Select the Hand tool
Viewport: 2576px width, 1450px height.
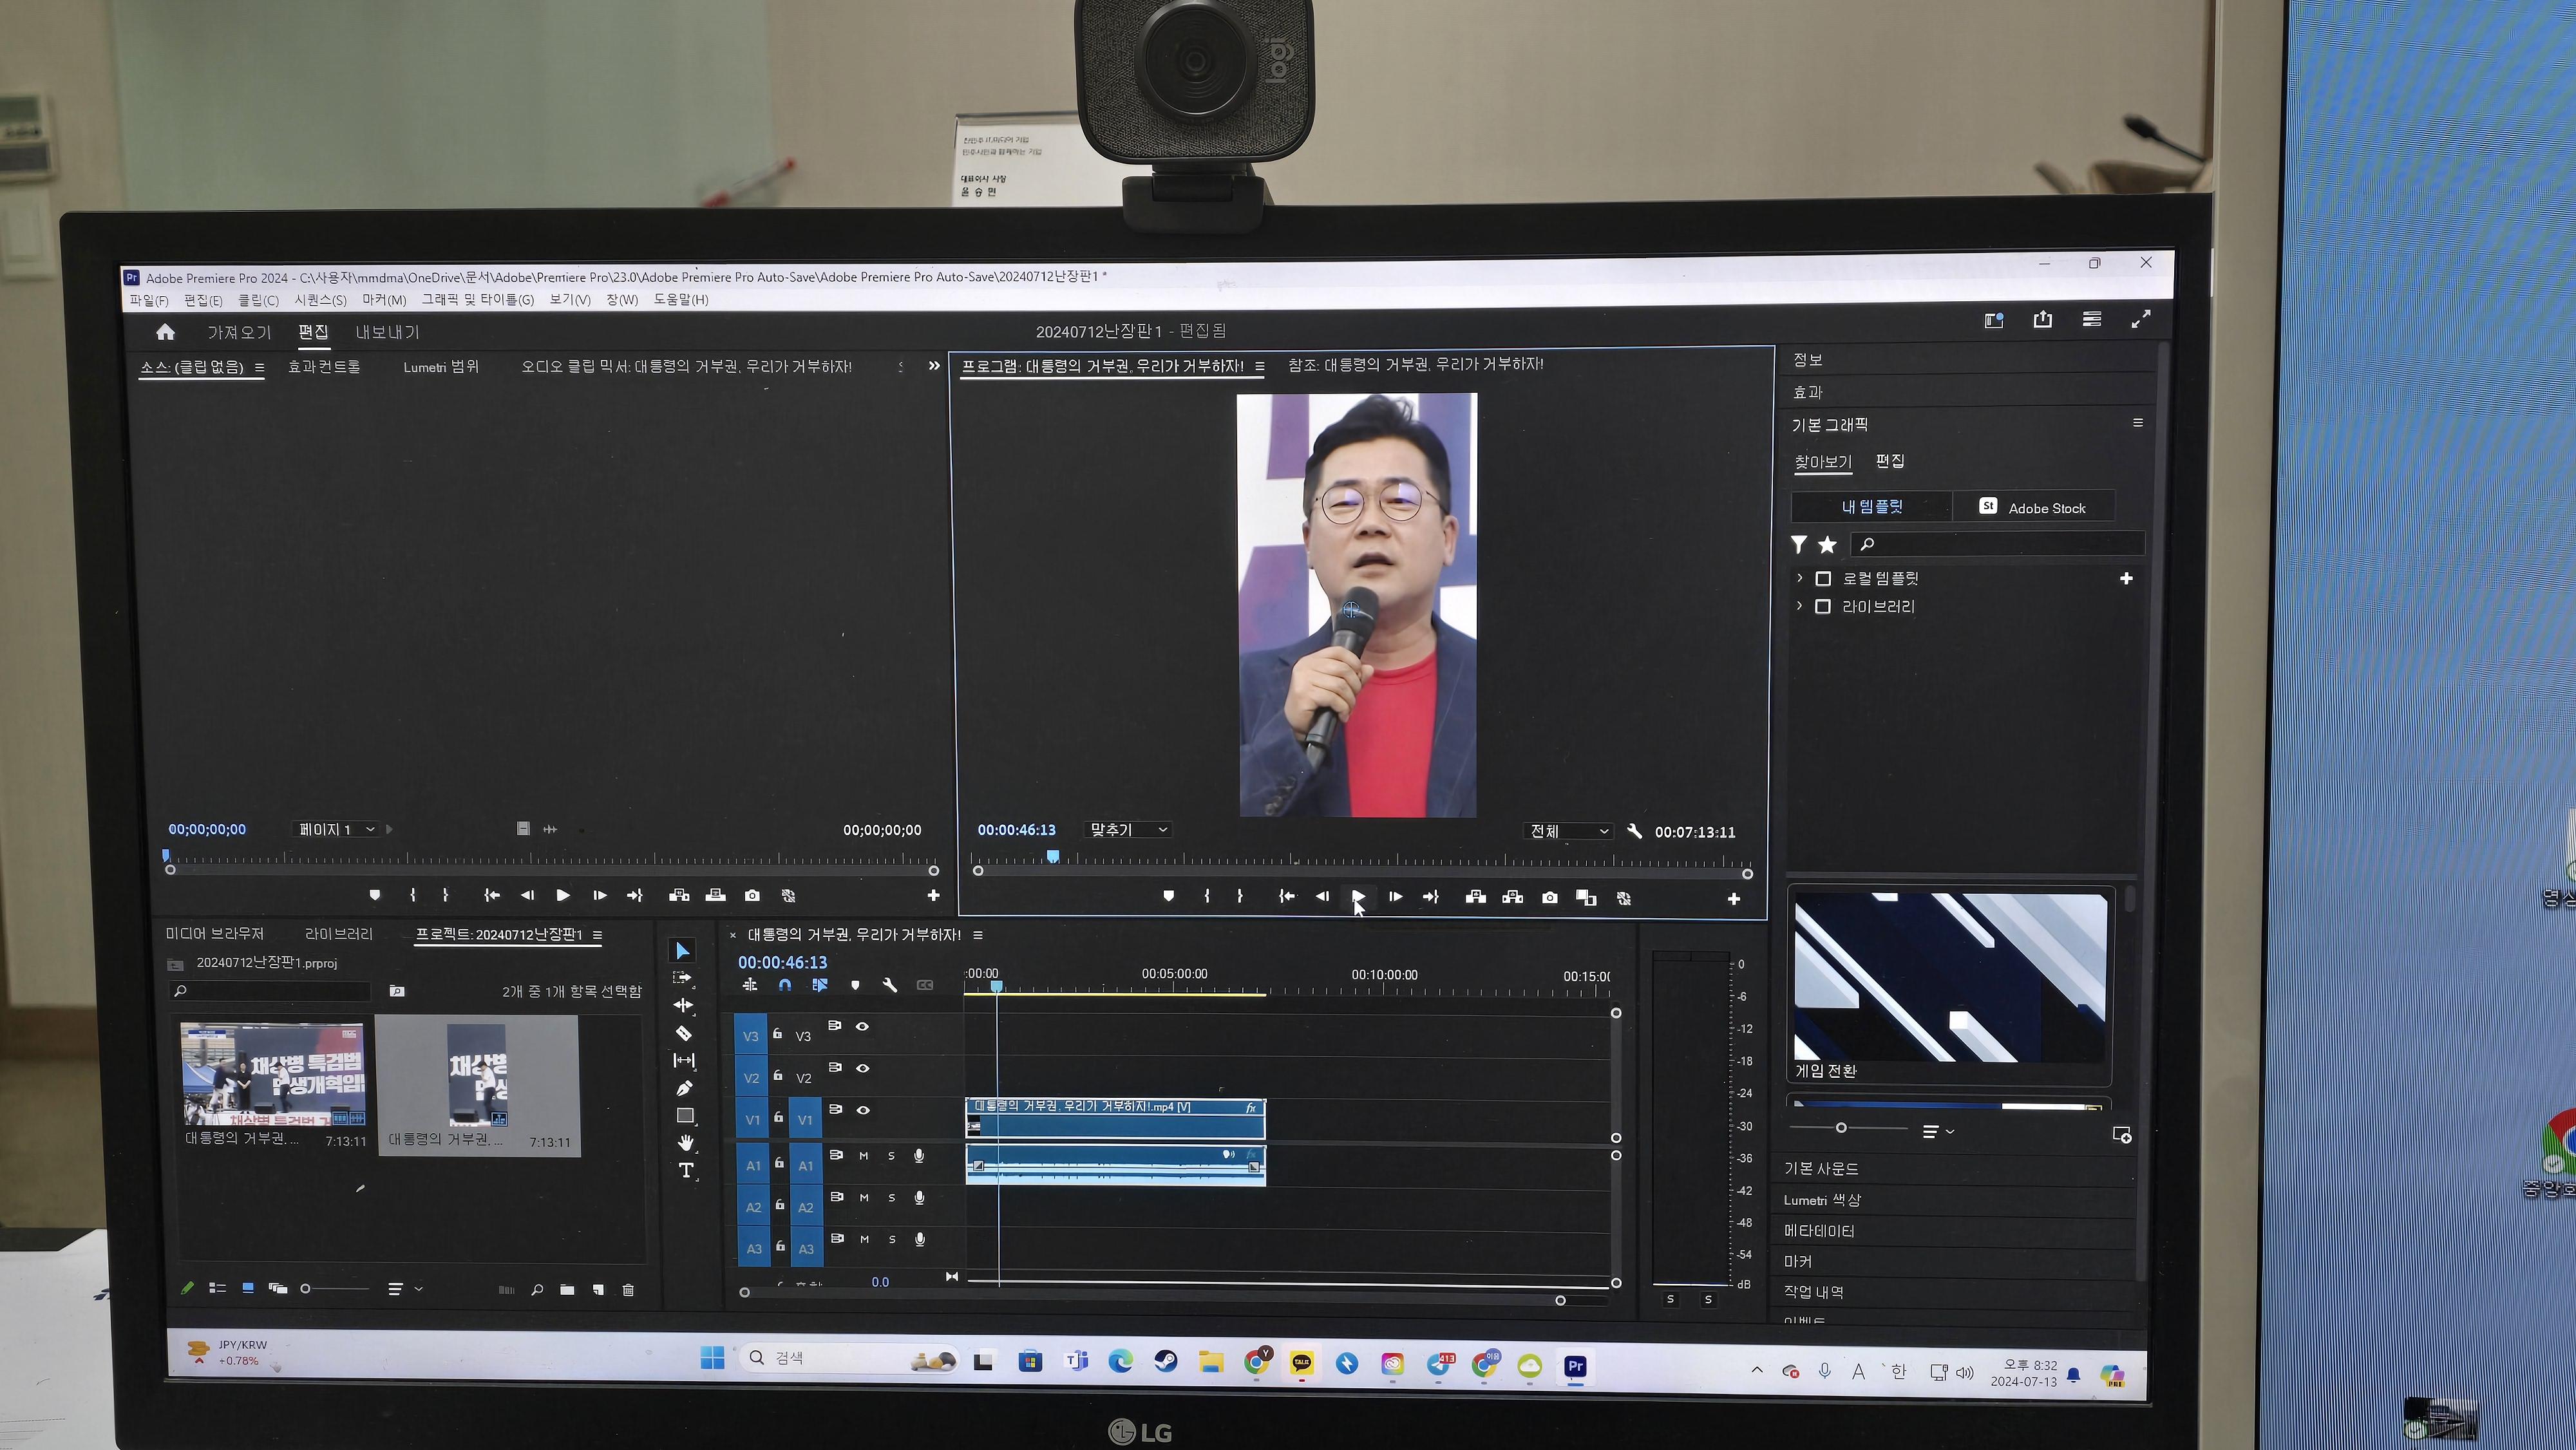point(685,1143)
